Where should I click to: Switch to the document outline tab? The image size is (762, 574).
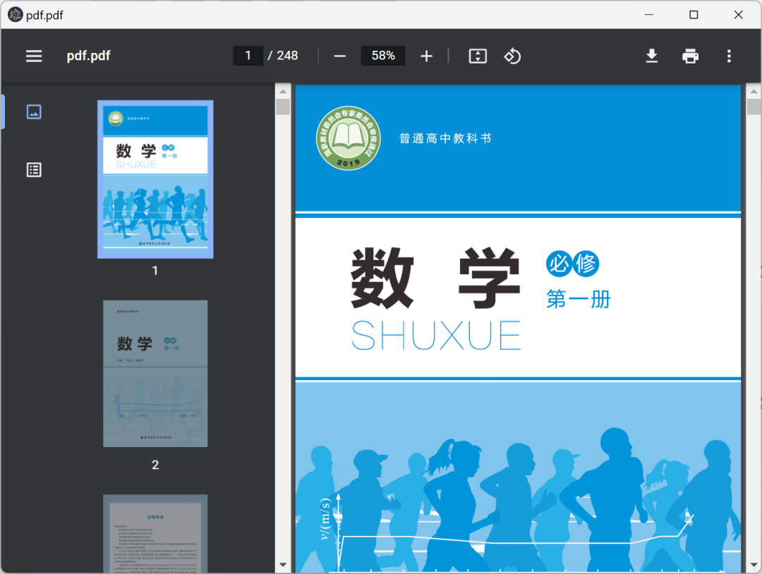(34, 169)
